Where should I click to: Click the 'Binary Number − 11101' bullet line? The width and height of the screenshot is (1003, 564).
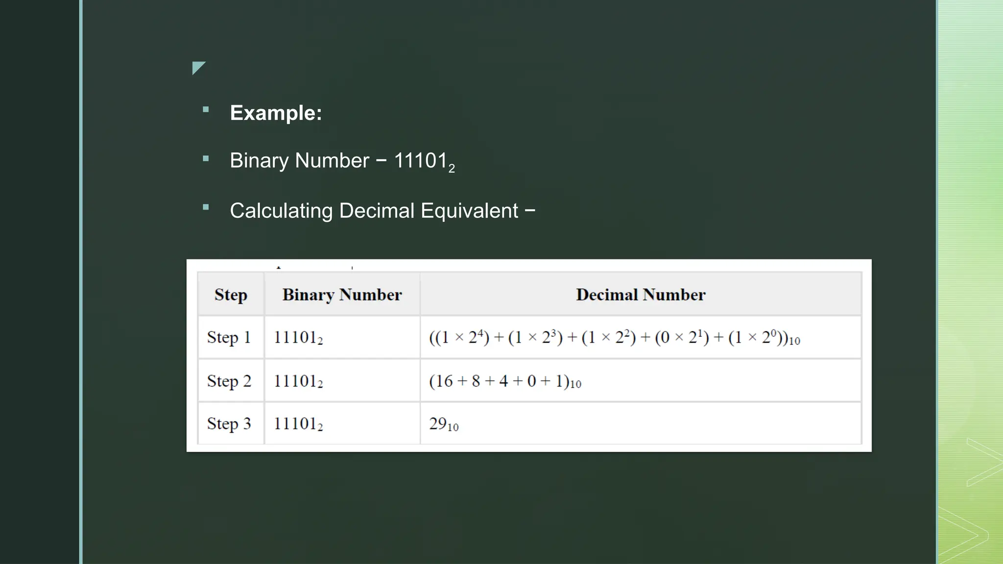pyautogui.click(x=342, y=162)
